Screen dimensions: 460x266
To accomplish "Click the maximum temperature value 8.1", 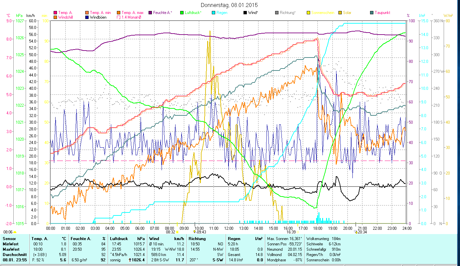I will pos(63,249).
